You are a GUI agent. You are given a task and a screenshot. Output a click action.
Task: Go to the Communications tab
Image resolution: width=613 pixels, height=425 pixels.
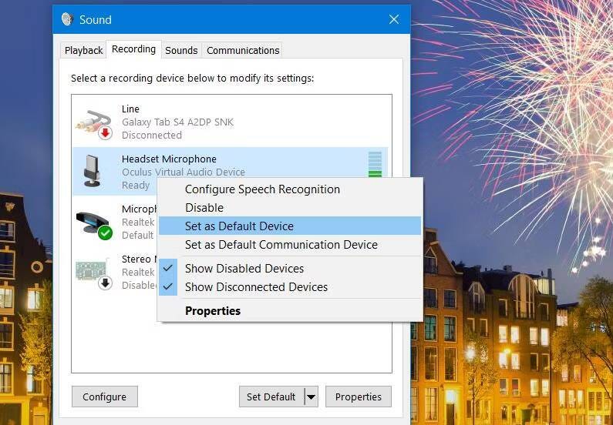click(243, 50)
